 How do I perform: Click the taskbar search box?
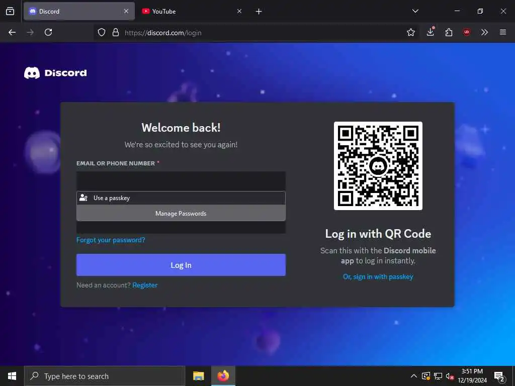tap(105, 376)
